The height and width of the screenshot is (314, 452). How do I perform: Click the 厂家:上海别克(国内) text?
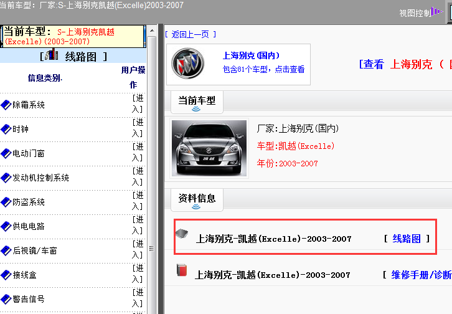298,128
